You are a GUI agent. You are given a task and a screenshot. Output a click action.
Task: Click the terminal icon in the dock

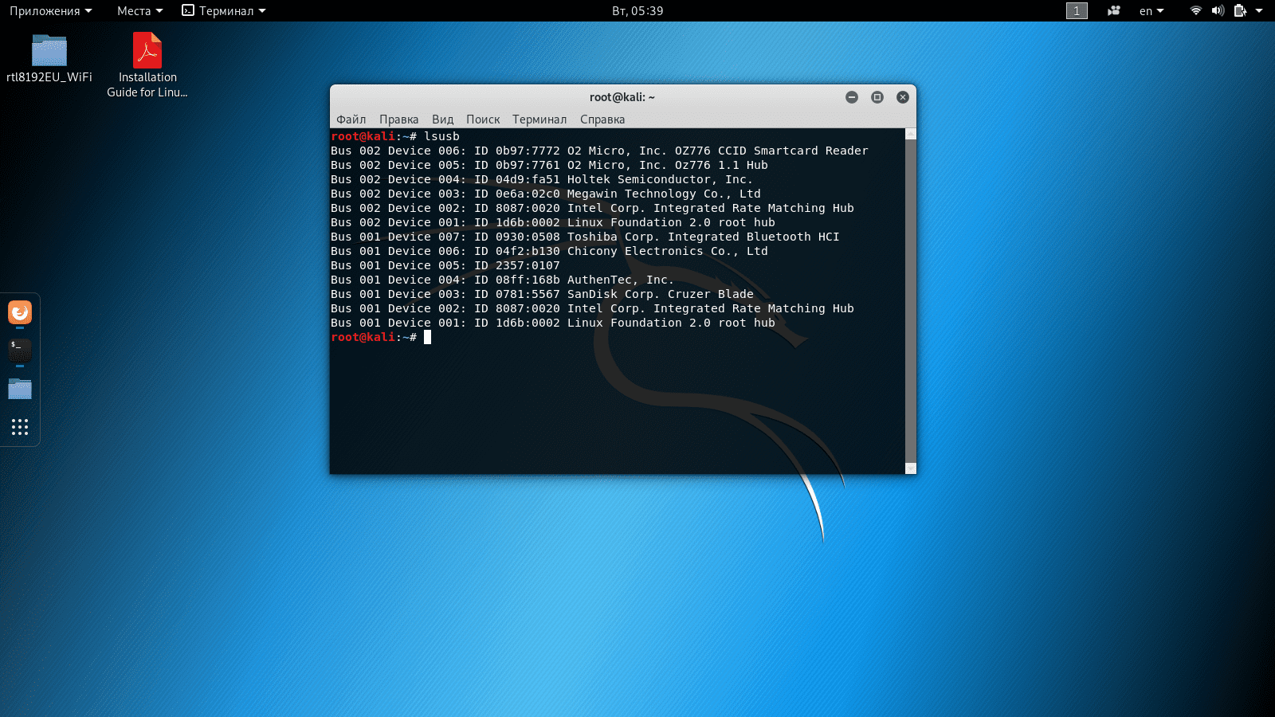click(20, 350)
